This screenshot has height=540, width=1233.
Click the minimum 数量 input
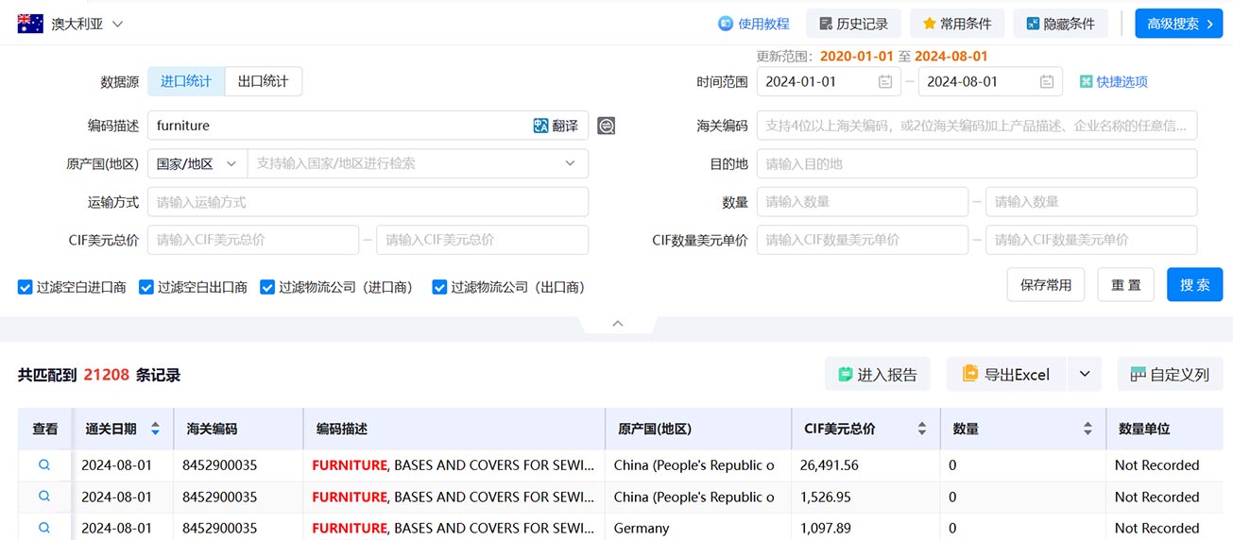863,201
